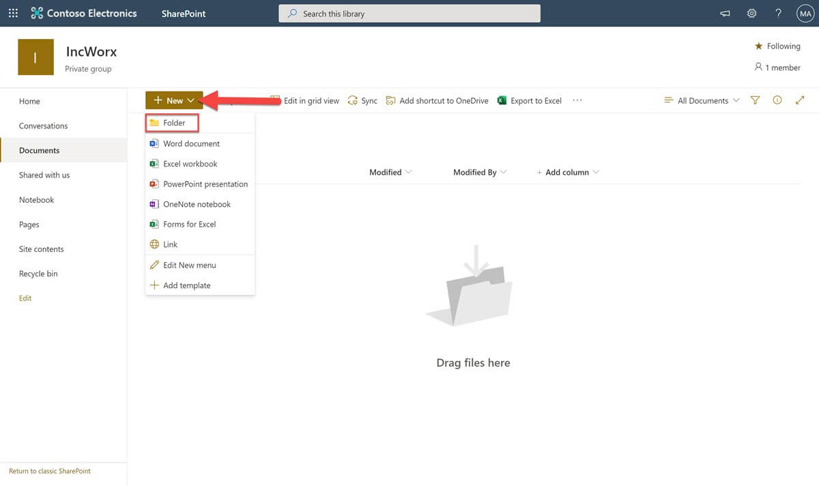Open SharePoint settings gear

point(751,13)
